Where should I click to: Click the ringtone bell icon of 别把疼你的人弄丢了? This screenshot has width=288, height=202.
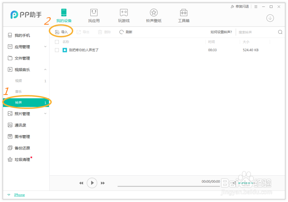coord(65,50)
